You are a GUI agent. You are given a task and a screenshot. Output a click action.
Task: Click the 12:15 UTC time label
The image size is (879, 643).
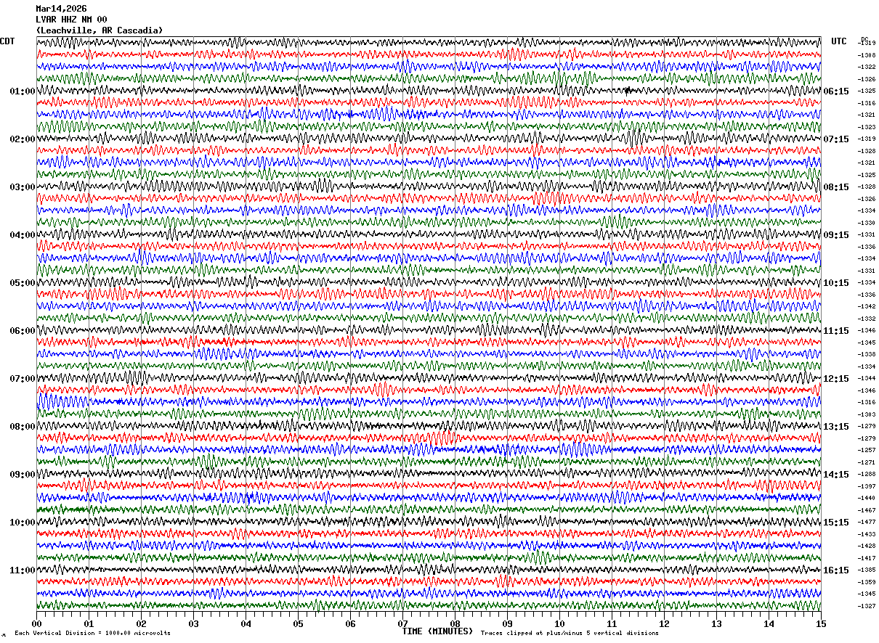[x=836, y=379]
